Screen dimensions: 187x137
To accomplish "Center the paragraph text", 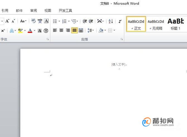I will [x=61, y=30].
